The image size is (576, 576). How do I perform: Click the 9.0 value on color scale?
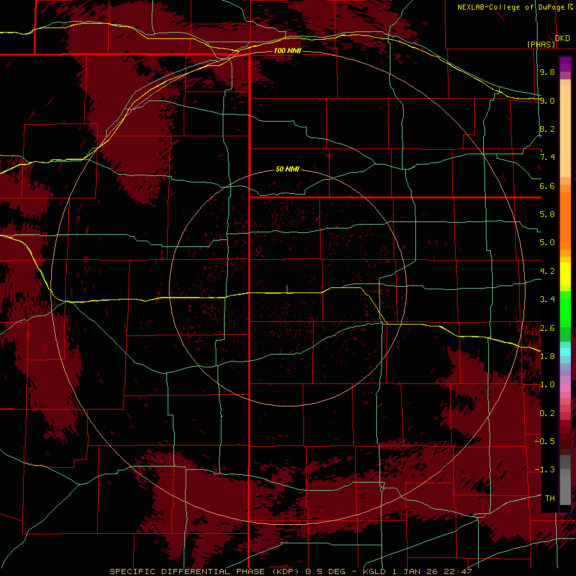tap(547, 100)
